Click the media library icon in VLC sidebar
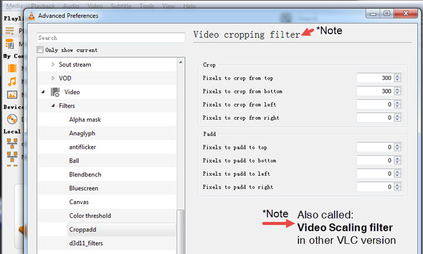Screen dimensions: 423x254 pos(10,44)
